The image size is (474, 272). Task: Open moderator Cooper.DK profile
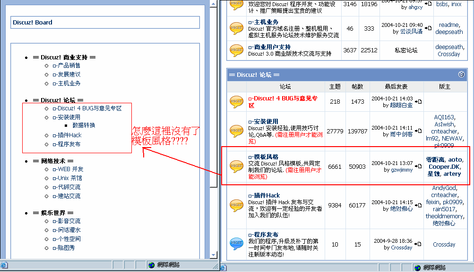pyautogui.click(x=443, y=167)
